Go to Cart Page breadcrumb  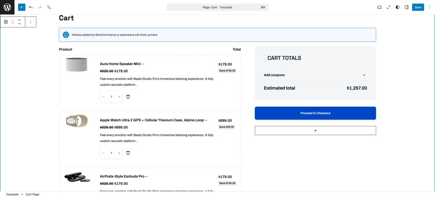pos(32,194)
